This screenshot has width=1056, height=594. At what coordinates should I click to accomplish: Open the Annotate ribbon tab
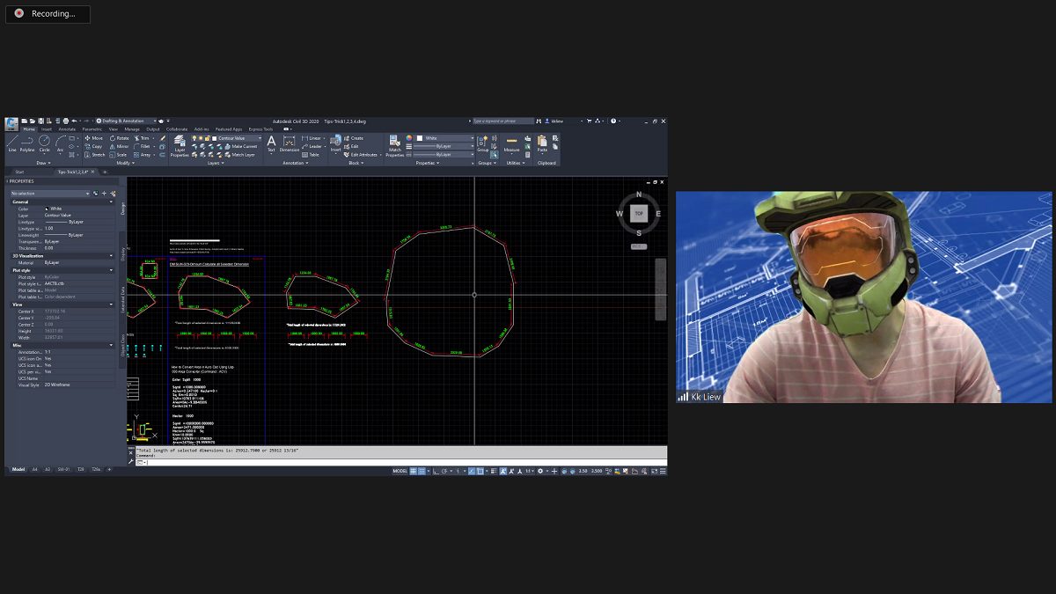[67, 128]
